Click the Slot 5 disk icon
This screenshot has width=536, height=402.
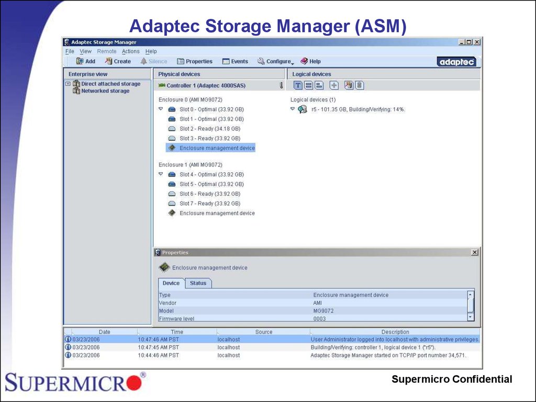click(172, 184)
